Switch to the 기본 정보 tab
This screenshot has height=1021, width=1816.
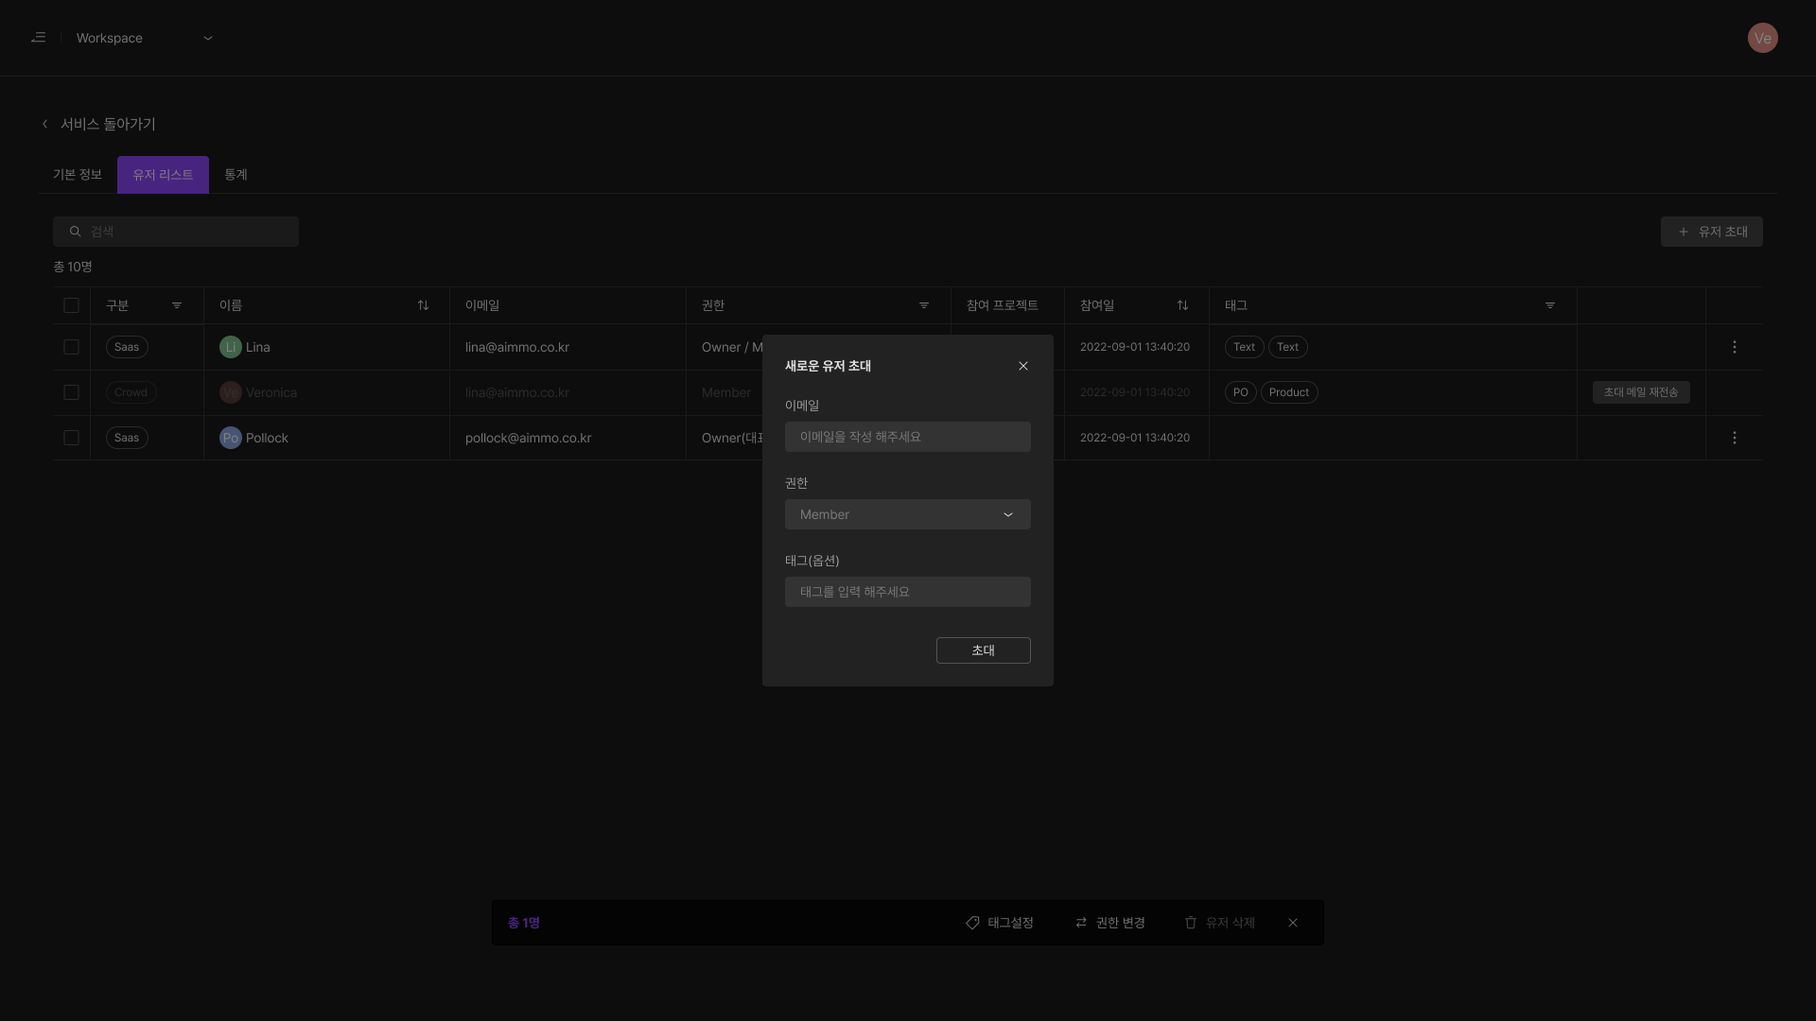click(78, 175)
